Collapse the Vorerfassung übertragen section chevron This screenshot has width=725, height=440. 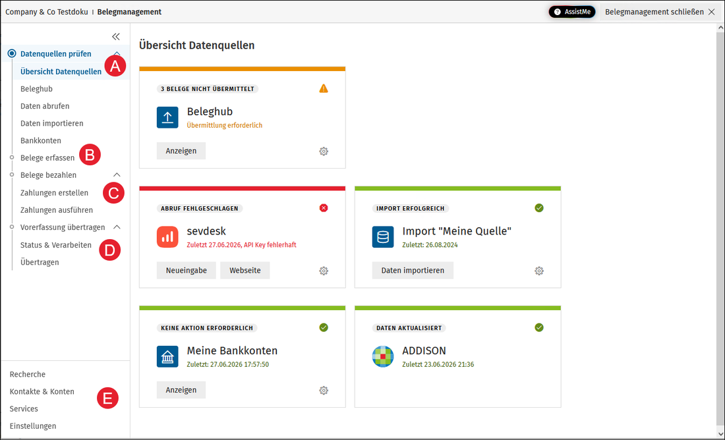[117, 227]
